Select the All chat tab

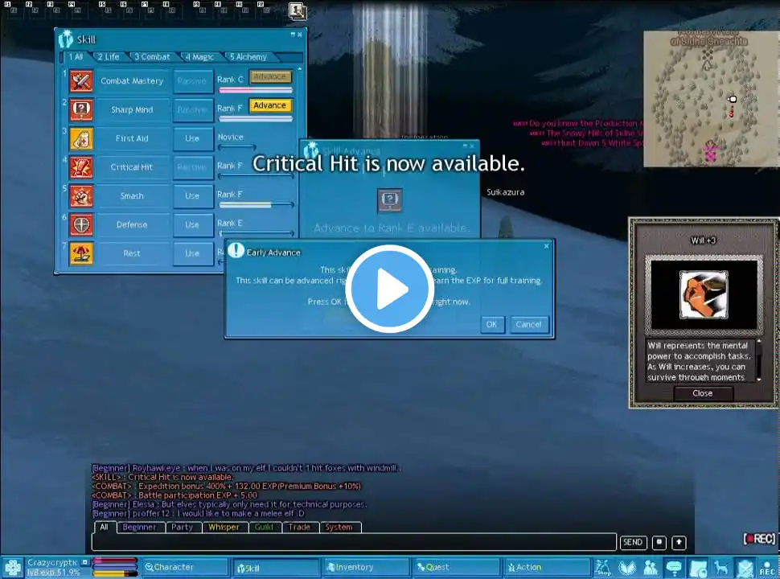tap(104, 528)
